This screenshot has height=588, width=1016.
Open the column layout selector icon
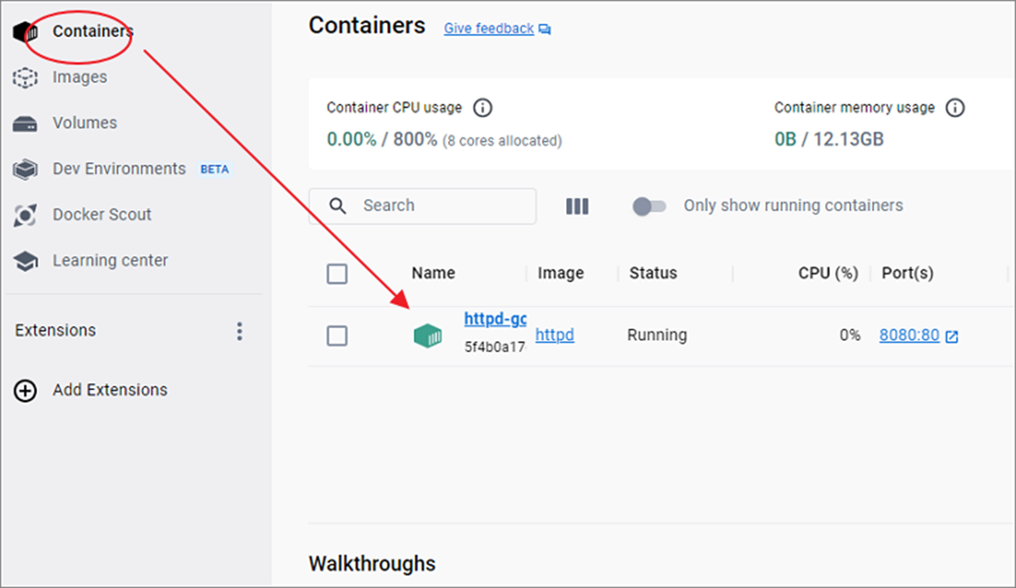tap(577, 206)
